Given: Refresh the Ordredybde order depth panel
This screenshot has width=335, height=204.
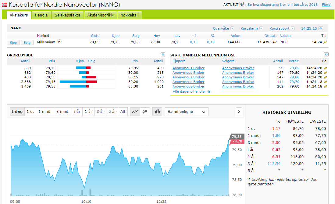Looking at the screenshot, I should coord(163,55).
